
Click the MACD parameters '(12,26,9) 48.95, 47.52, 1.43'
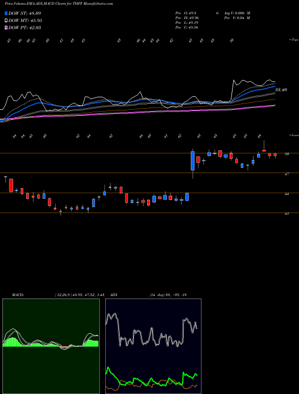[x=80, y=295]
